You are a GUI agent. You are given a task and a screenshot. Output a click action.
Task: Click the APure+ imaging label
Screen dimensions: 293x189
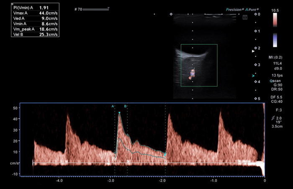[x=252, y=10]
